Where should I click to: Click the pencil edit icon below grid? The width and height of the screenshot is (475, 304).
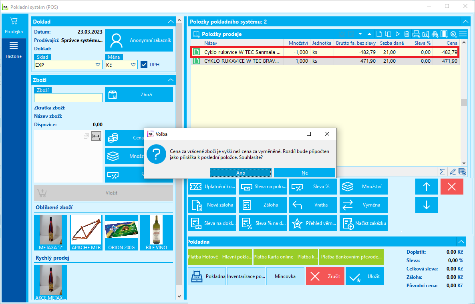(453, 172)
